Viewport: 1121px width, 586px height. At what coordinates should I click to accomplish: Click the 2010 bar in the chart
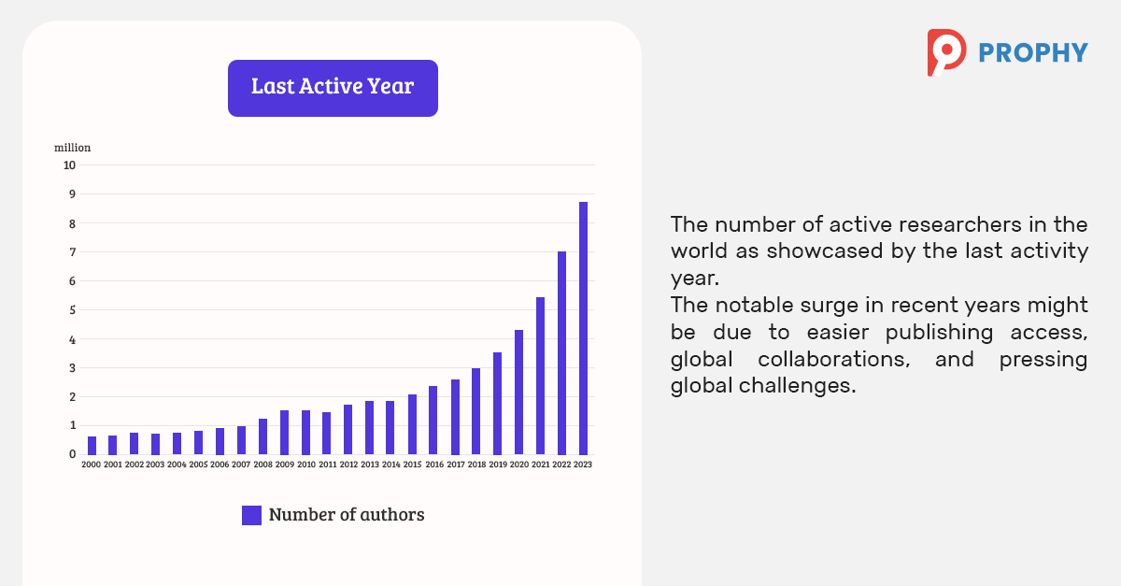point(305,433)
